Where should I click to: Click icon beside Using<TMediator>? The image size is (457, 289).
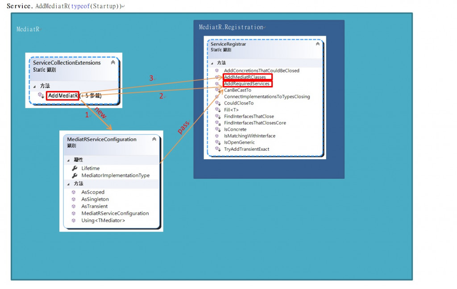(x=74, y=220)
